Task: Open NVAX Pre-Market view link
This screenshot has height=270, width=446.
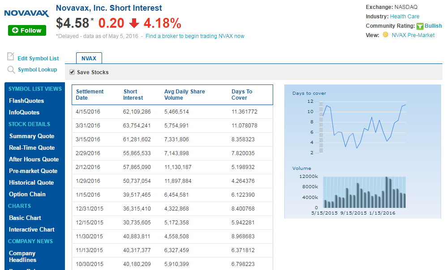Action: pyautogui.click(x=413, y=35)
